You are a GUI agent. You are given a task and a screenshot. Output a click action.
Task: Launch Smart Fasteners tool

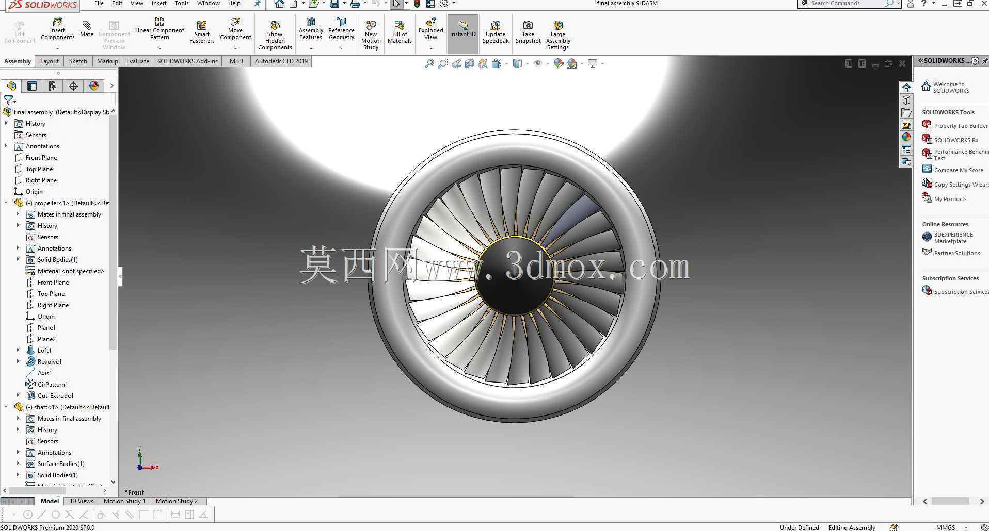coord(202,32)
